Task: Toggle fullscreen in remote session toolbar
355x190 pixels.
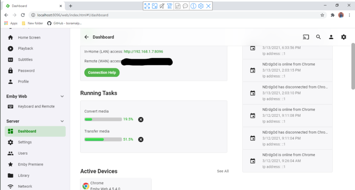Action: click(x=147, y=6)
